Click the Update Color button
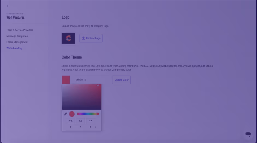 point(122,80)
